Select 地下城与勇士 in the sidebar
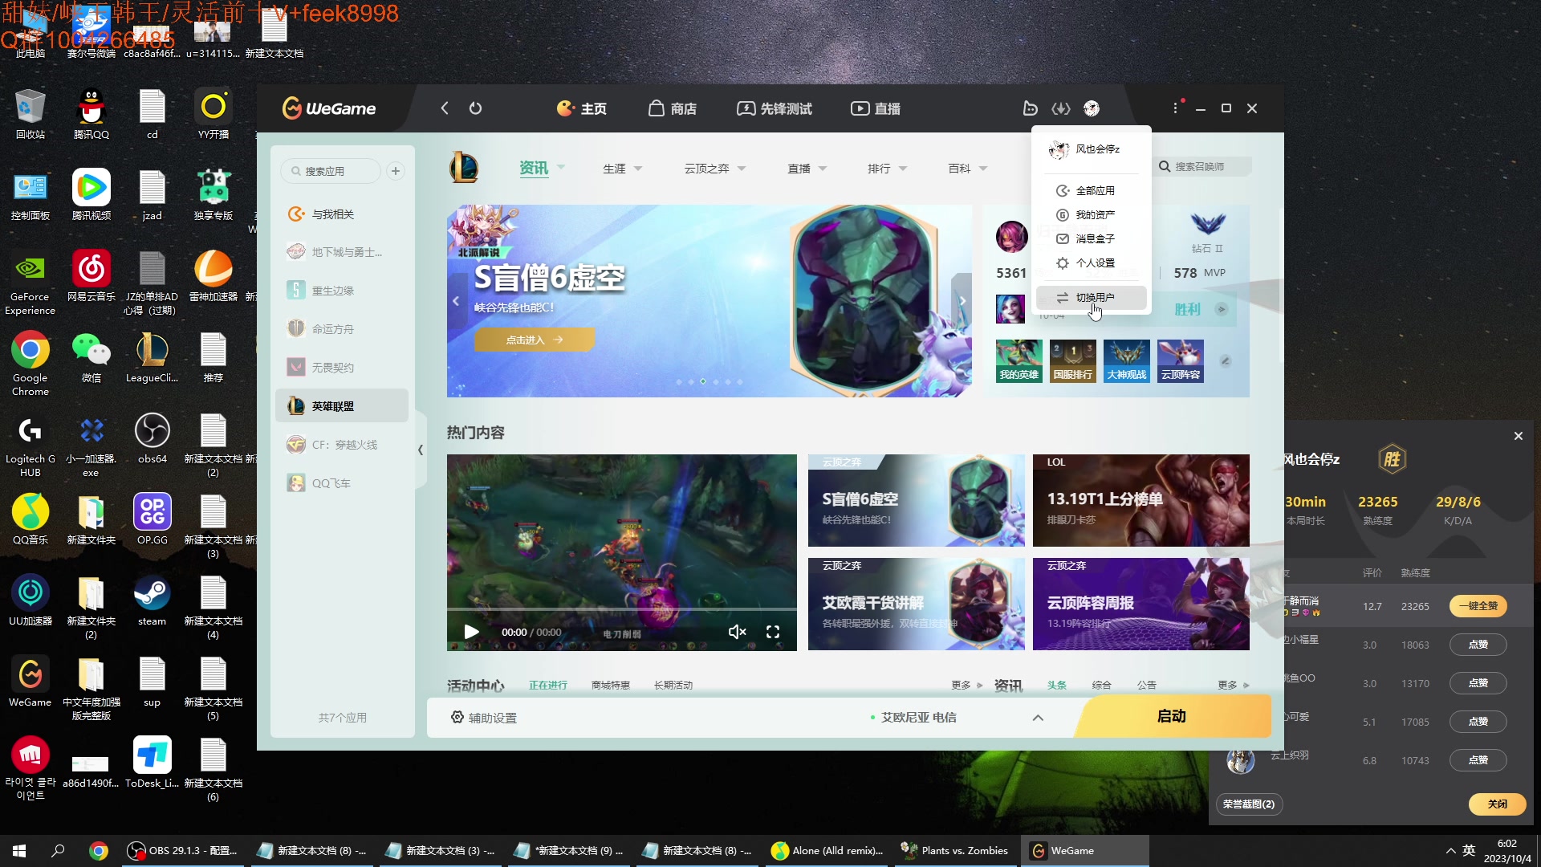The height and width of the screenshot is (867, 1541). coord(342,252)
